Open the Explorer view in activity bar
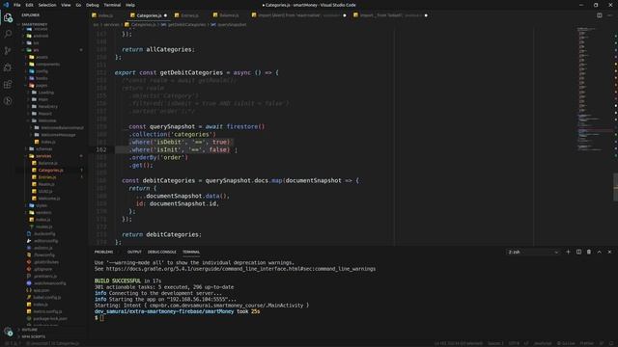Screen dimensions: 618x347 coord(8,17)
